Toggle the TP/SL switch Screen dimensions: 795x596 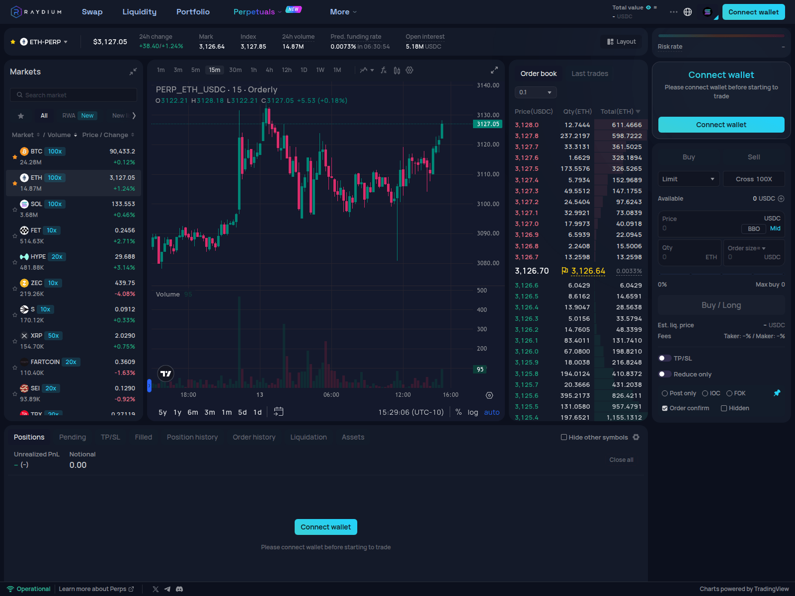click(x=664, y=358)
